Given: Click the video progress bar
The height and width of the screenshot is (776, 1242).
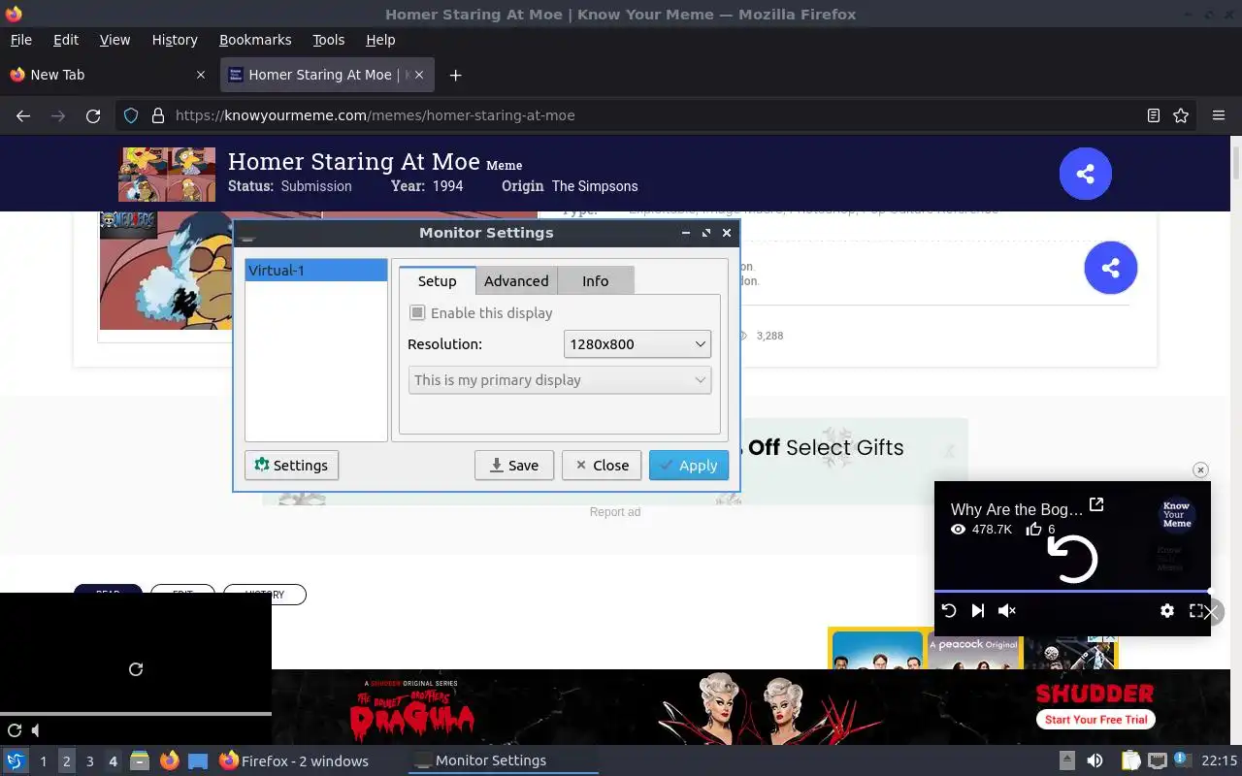Looking at the screenshot, I should click(1072, 591).
